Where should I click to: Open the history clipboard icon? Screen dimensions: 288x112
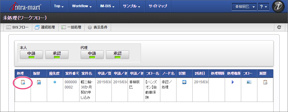265,82
